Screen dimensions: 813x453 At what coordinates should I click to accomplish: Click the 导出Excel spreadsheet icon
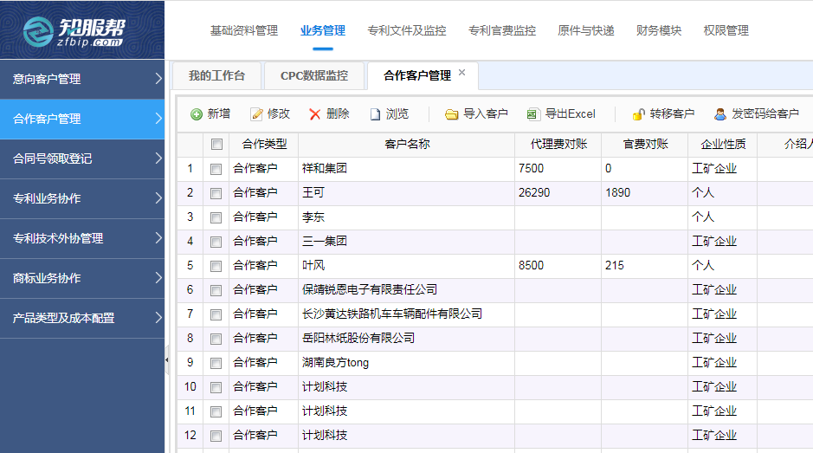[x=533, y=114]
